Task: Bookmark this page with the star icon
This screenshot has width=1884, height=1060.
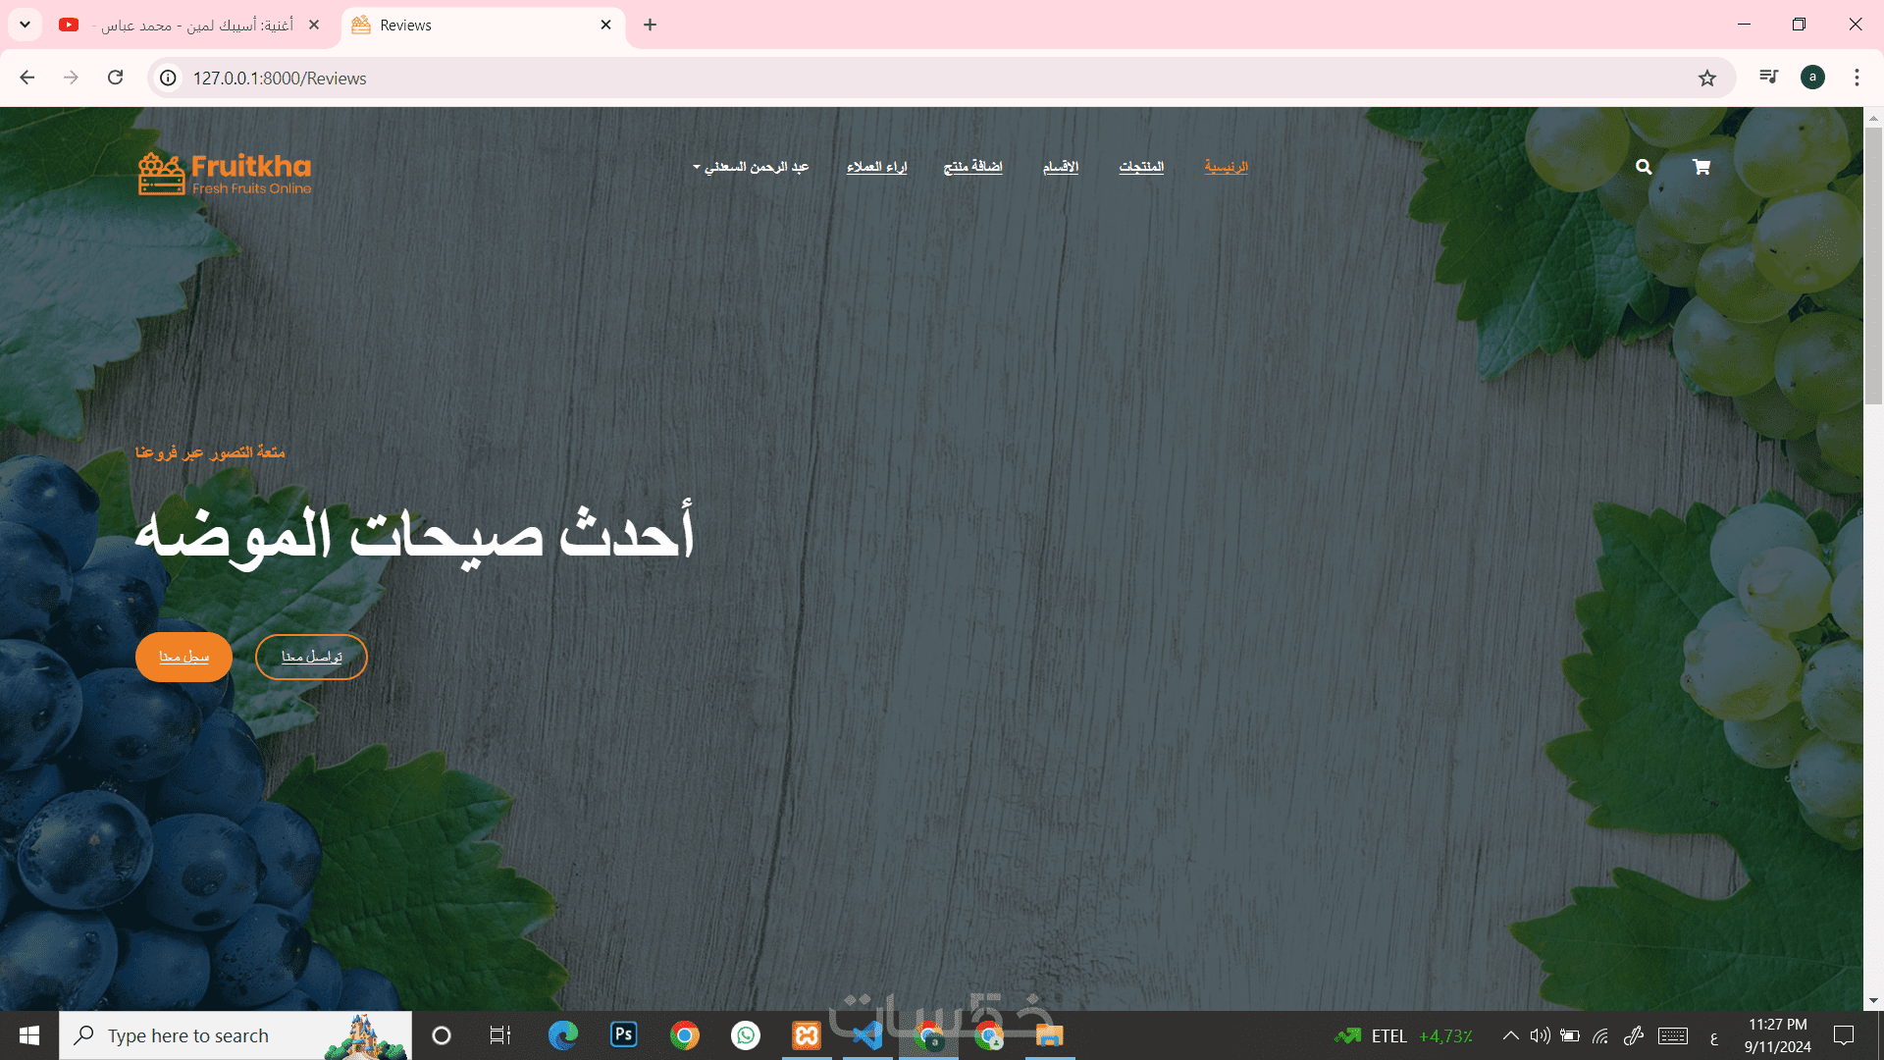Action: tap(1707, 79)
